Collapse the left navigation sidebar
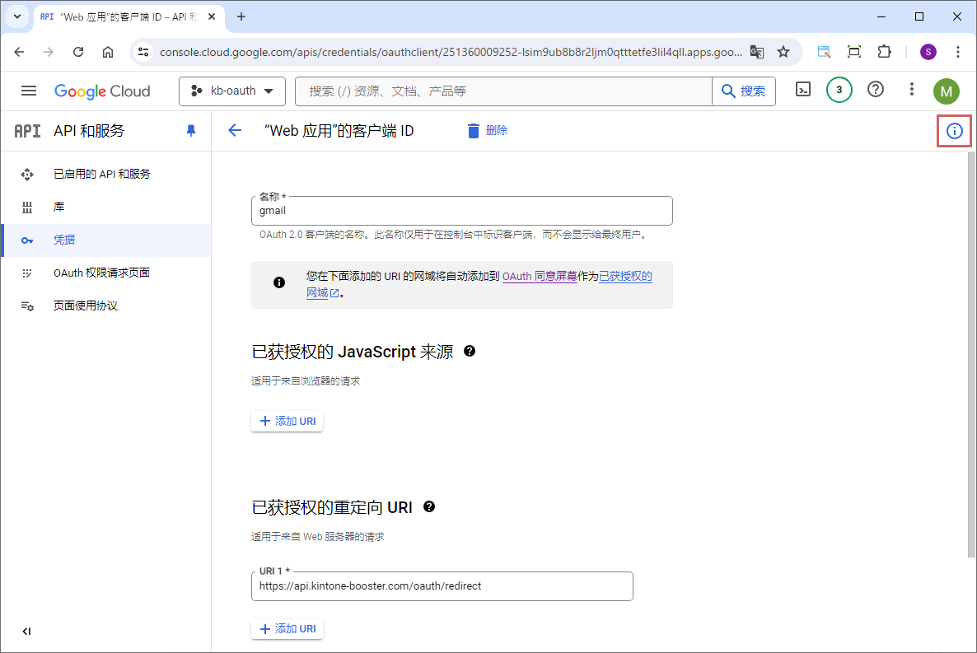Viewport: 977px width, 653px height. pyautogui.click(x=26, y=632)
